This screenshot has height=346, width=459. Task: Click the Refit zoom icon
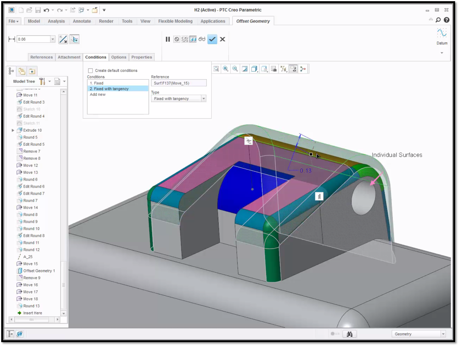[x=216, y=69]
